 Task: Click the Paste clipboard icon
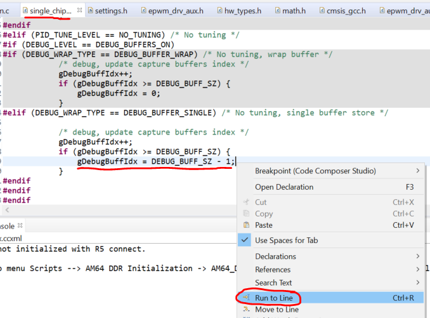[x=247, y=225]
